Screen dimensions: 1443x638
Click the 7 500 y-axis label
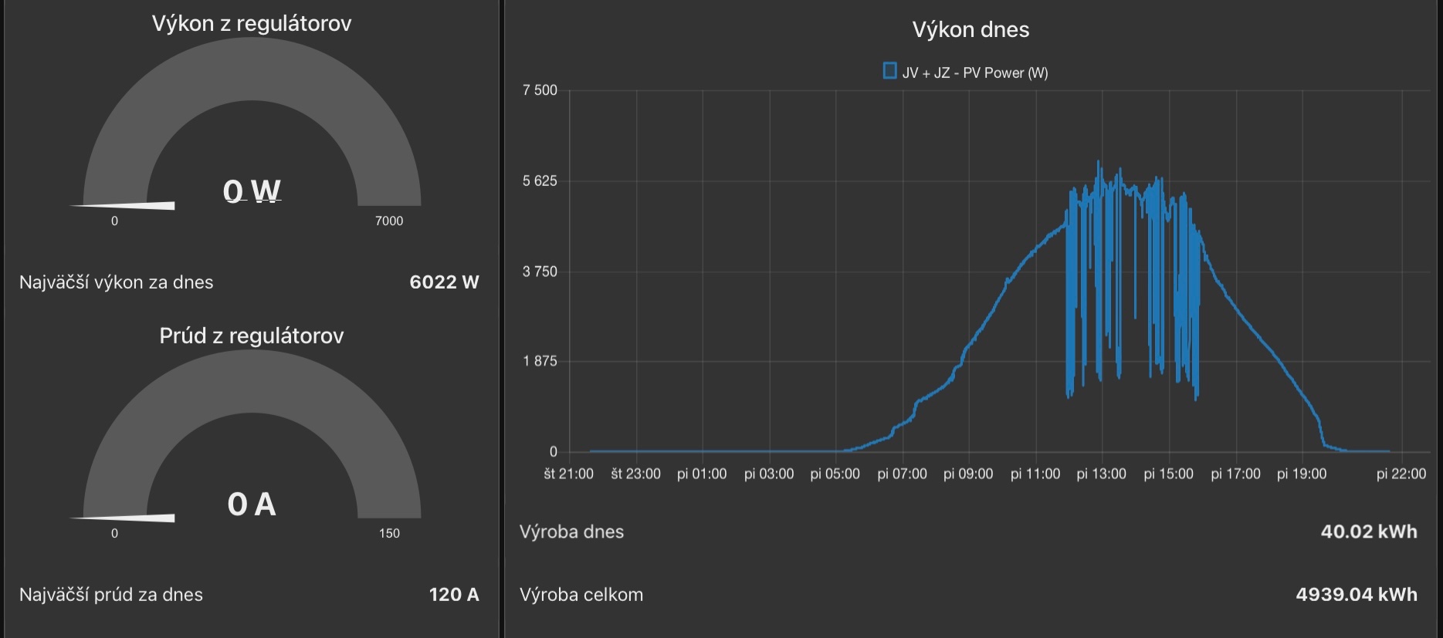pyautogui.click(x=540, y=90)
